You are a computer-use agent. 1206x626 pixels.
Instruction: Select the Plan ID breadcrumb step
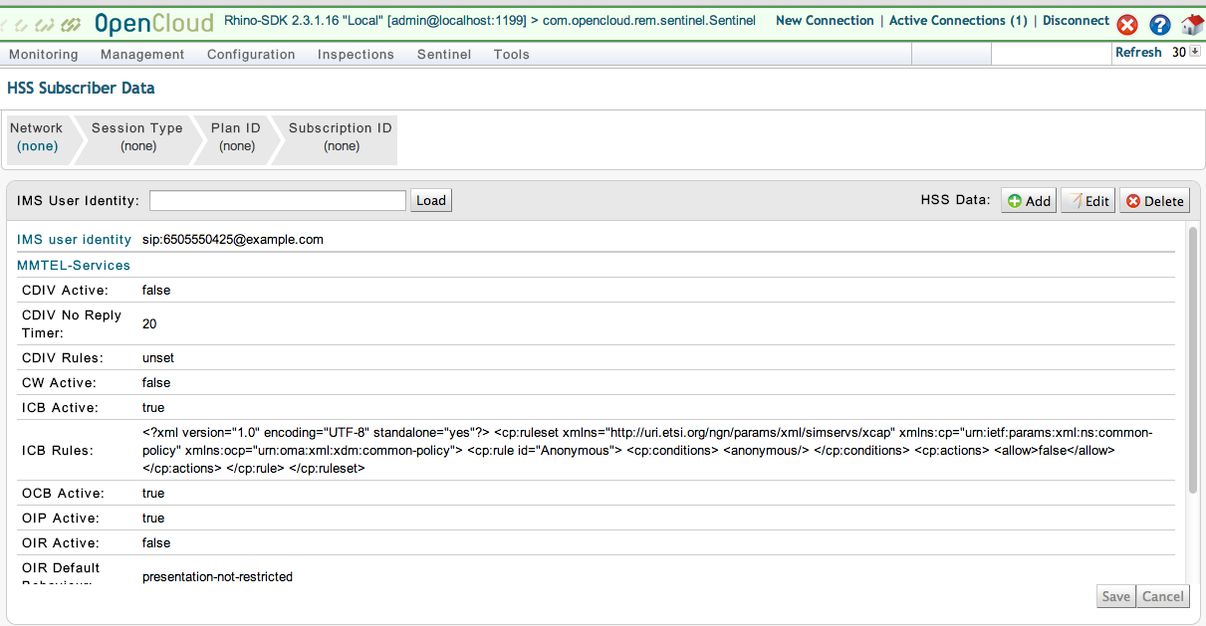click(235, 136)
